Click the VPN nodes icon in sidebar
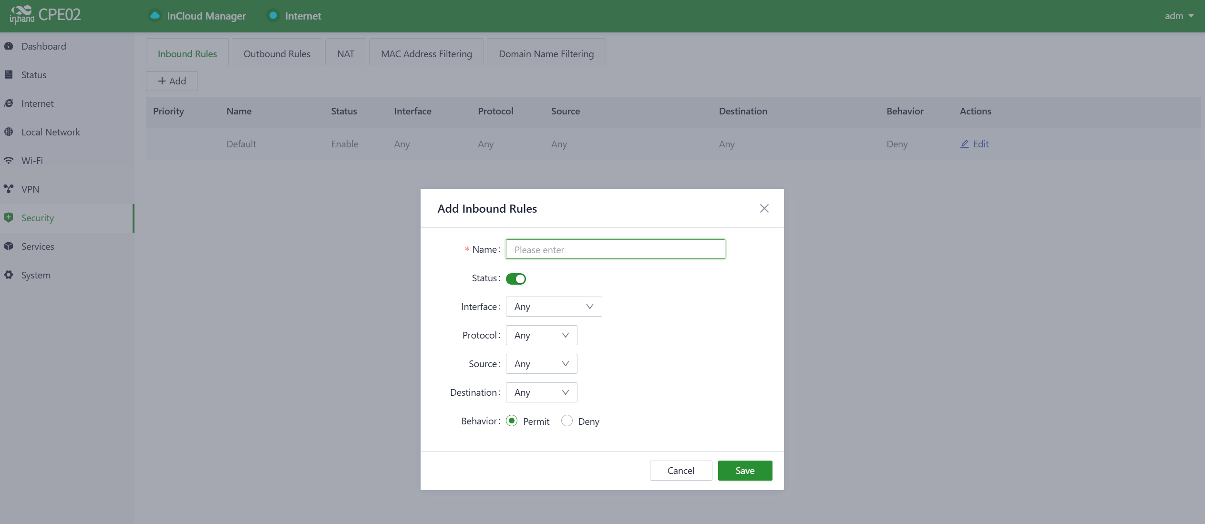Screen dimensions: 1205x524 pyautogui.click(x=9, y=189)
